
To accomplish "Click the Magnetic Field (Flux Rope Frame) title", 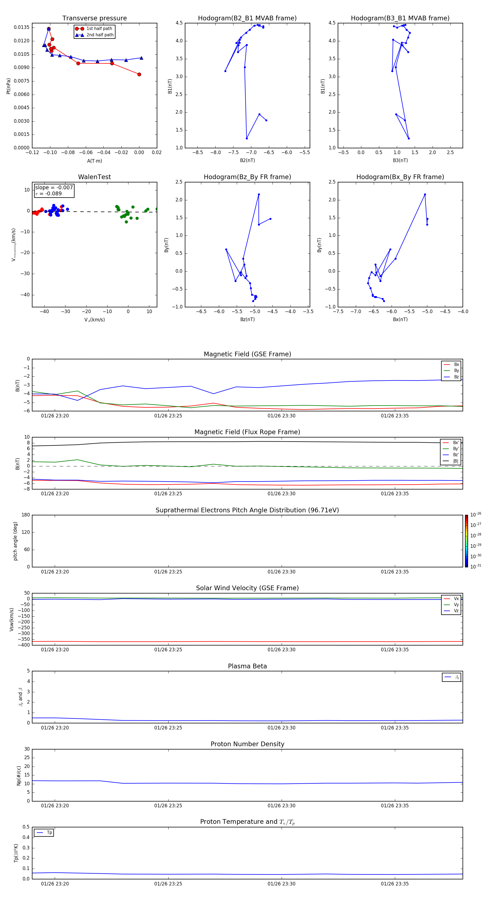I will 247,432.
